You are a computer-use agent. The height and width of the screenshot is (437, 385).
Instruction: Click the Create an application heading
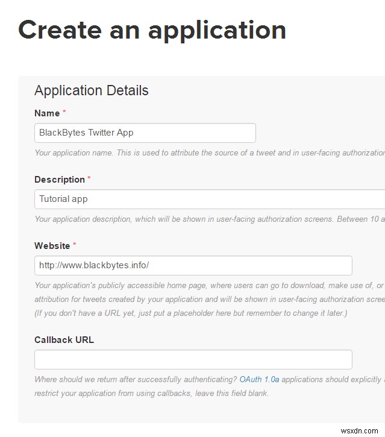(152, 30)
